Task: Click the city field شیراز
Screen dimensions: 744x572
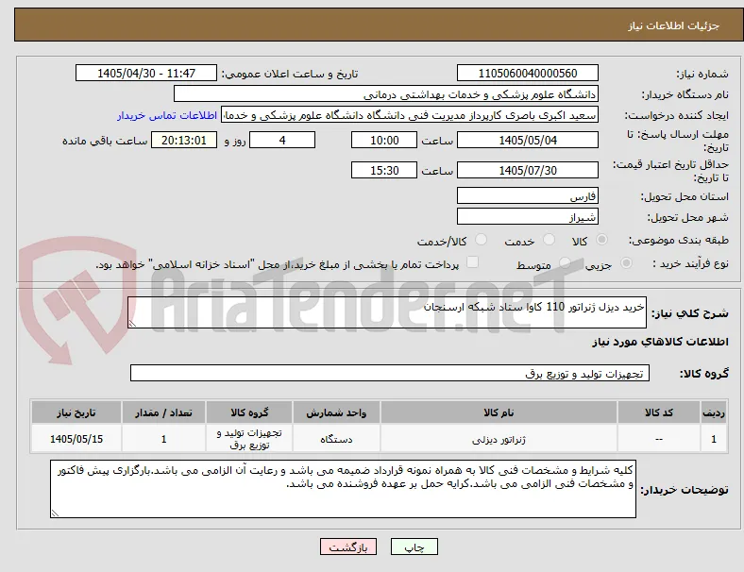Action: point(527,217)
